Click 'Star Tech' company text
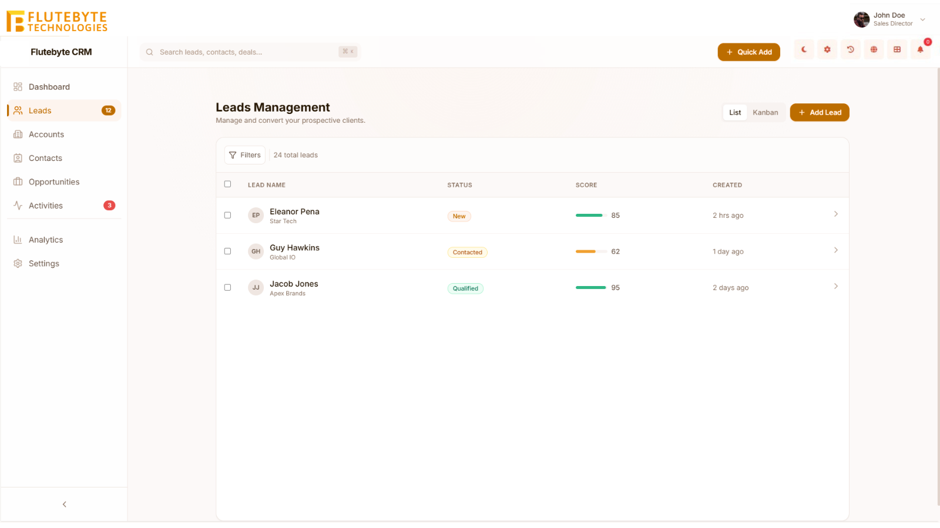The height and width of the screenshot is (528, 940). [x=283, y=221]
